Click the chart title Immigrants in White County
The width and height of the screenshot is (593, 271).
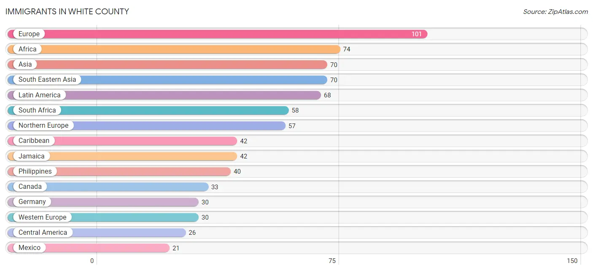coord(67,12)
